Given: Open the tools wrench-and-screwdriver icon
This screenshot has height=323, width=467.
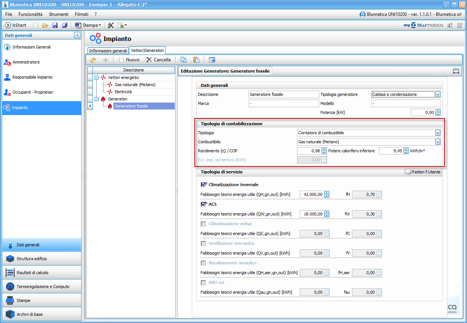Looking at the screenshot, I should coord(111,25).
